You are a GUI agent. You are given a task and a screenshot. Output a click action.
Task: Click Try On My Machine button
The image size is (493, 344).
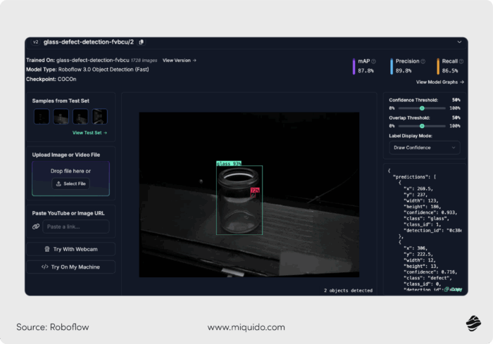pos(70,267)
